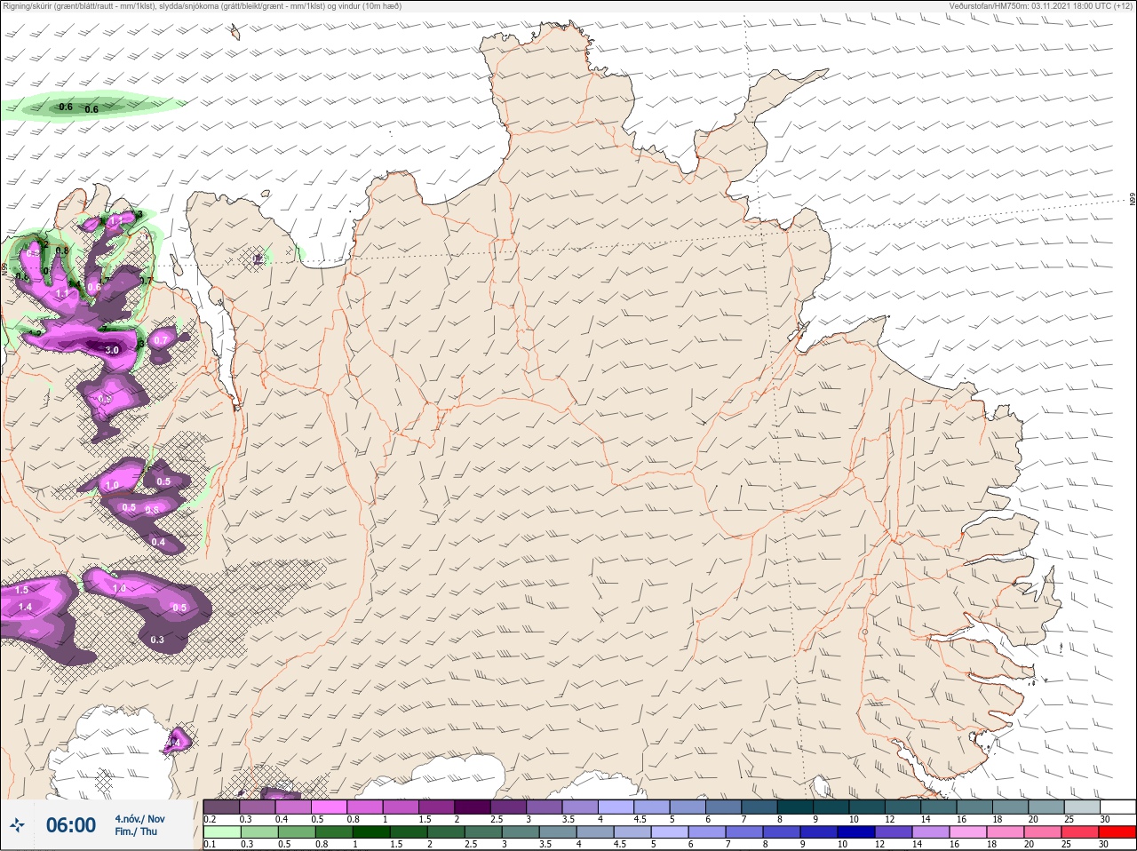
Task: Click the weather office logo icon beside the time
Action: point(17,825)
